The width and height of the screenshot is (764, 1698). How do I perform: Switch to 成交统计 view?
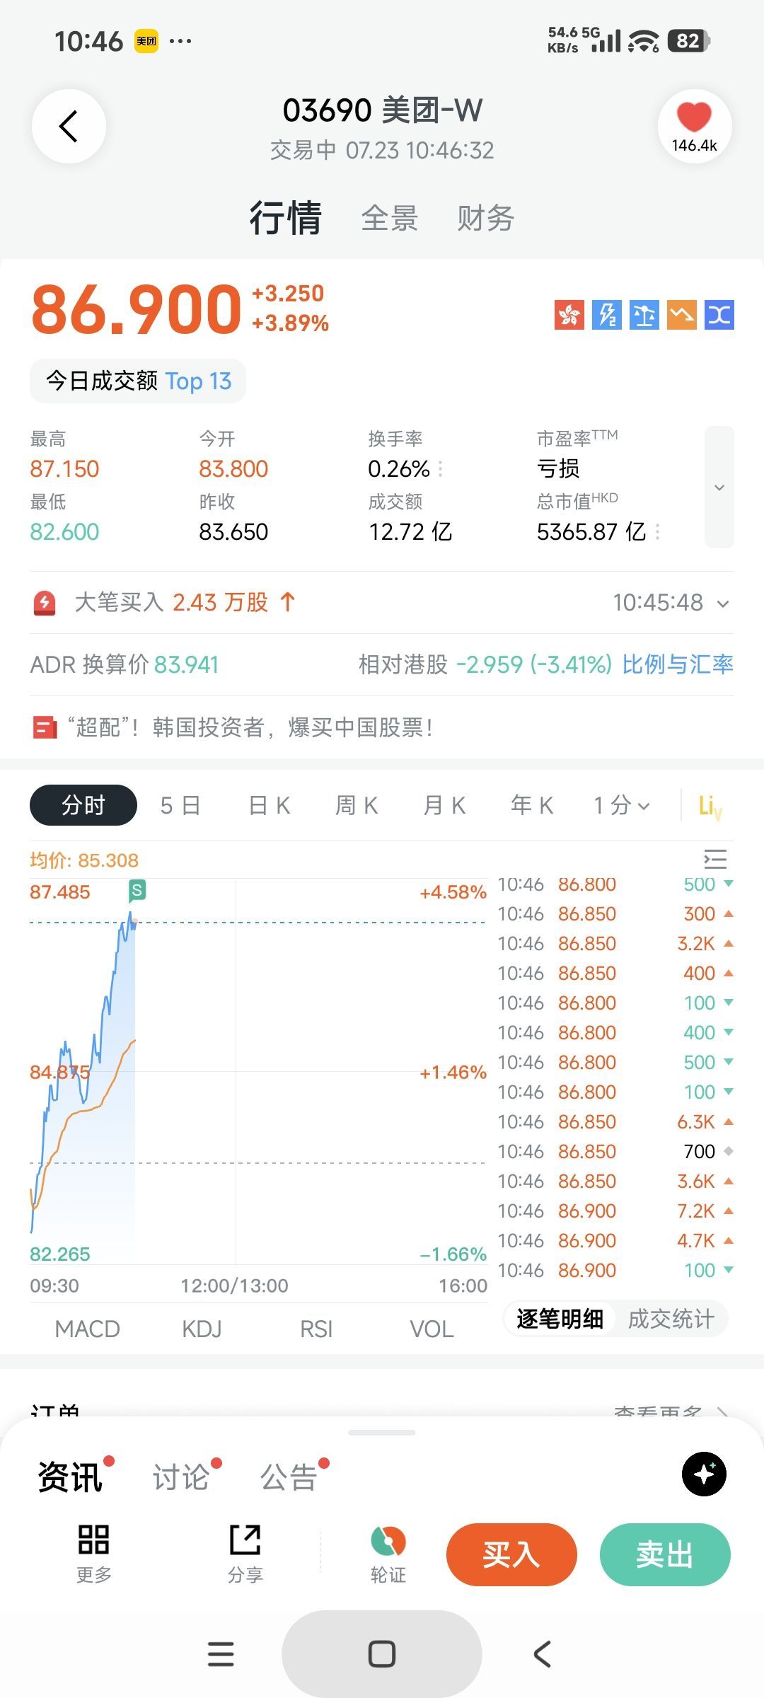671,1319
